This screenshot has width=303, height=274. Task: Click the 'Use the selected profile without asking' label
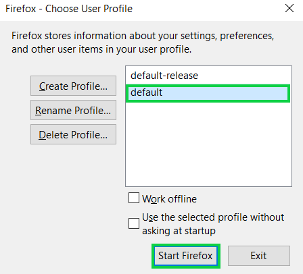(x=213, y=224)
